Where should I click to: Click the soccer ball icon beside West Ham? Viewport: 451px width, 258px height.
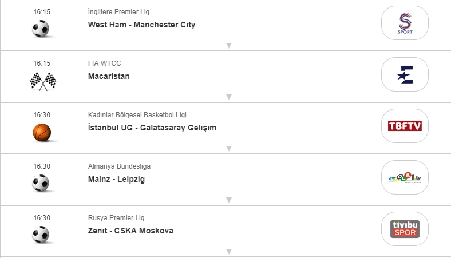click(x=41, y=29)
